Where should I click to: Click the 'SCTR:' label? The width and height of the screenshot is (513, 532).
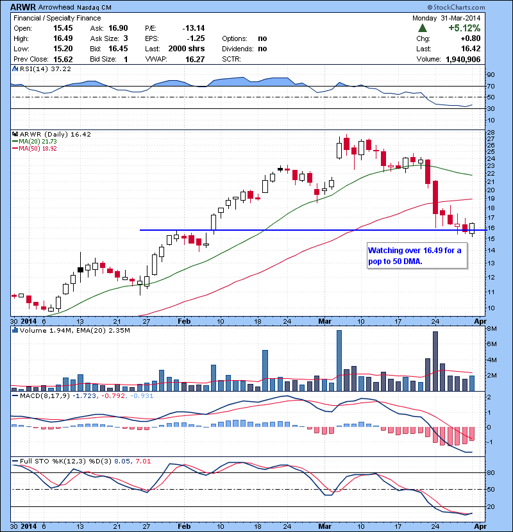tap(231, 59)
